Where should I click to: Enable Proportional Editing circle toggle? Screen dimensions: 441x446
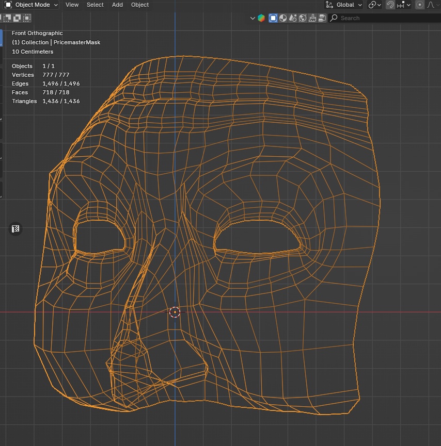click(419, 5)
